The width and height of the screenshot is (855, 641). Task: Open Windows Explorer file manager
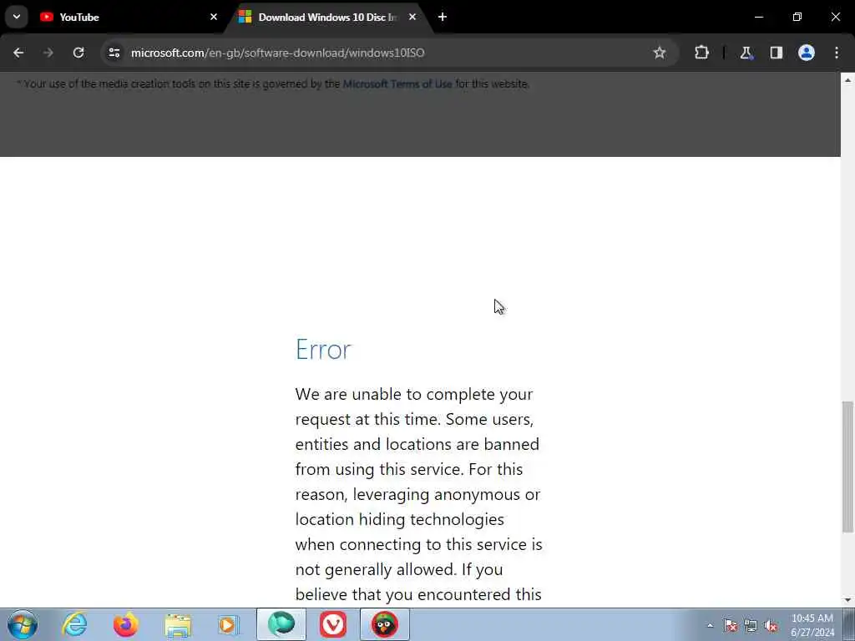coord(178,624)
